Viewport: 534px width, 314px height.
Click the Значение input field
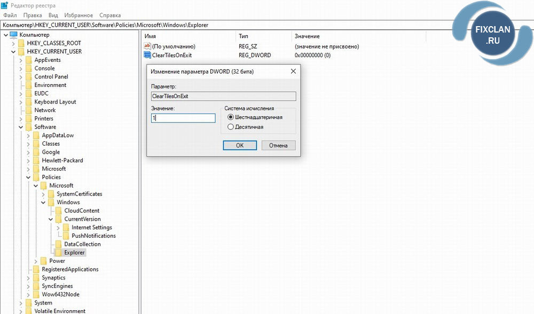(183, 118)
